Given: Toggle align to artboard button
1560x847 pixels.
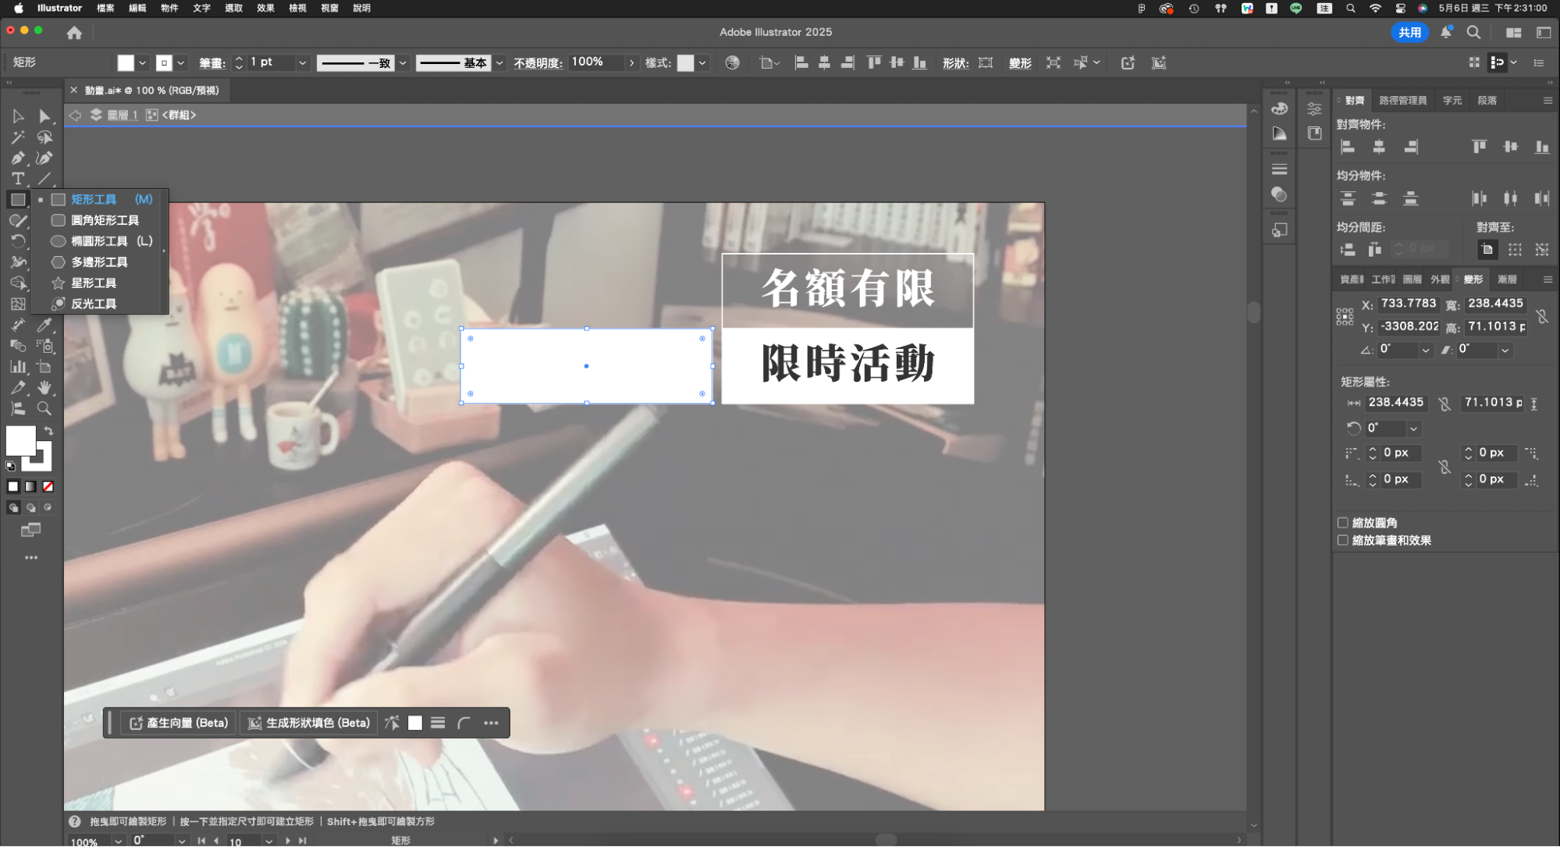Looking at the screenshot, I should [1487, 250].
